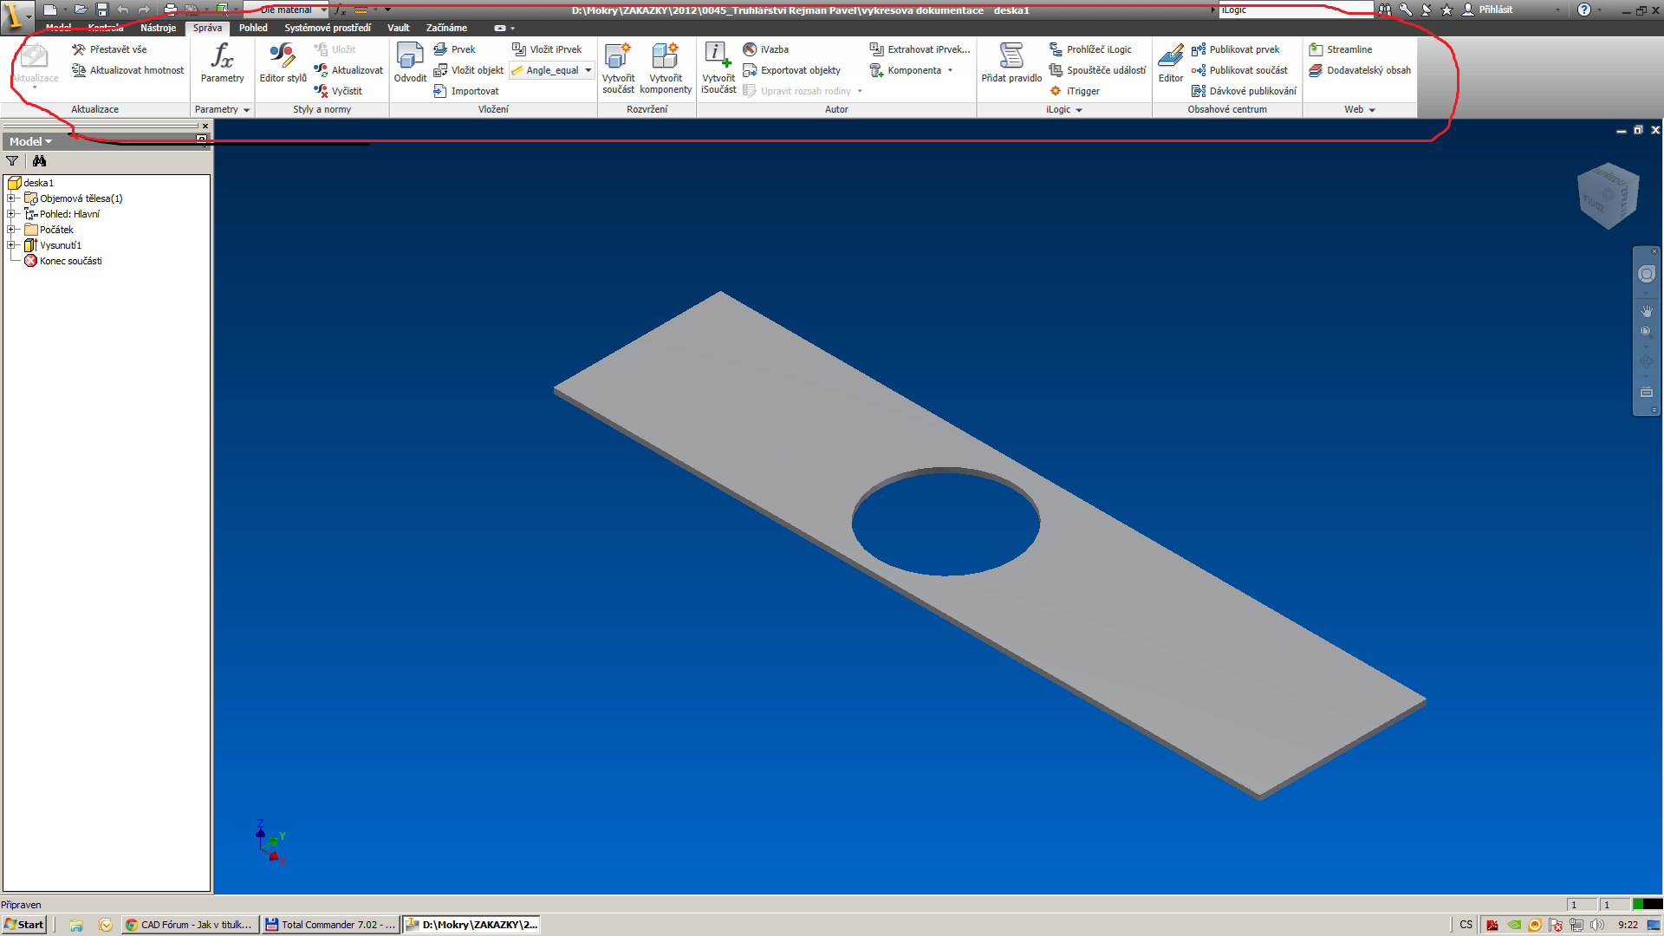Click the Vyčistit styles icon
1664x936 pixels.
point(321,91)
